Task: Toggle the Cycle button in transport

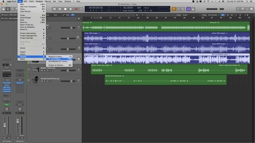Action: pos(81,9)
